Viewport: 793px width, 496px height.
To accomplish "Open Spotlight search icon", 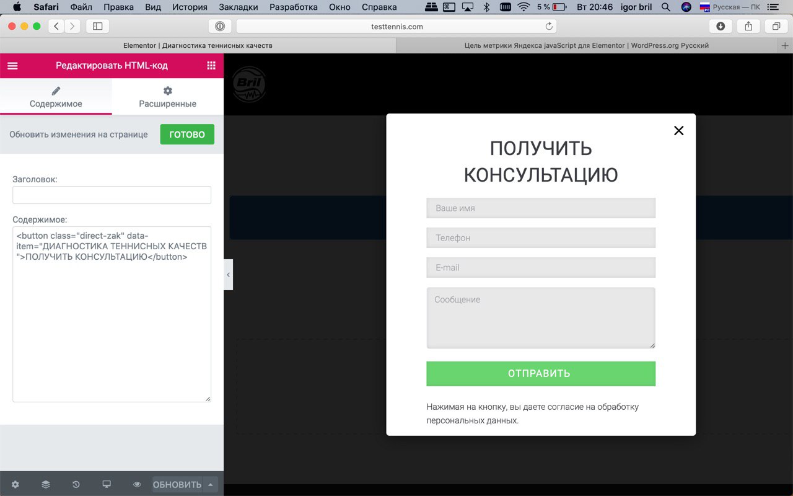I will 666,7.
